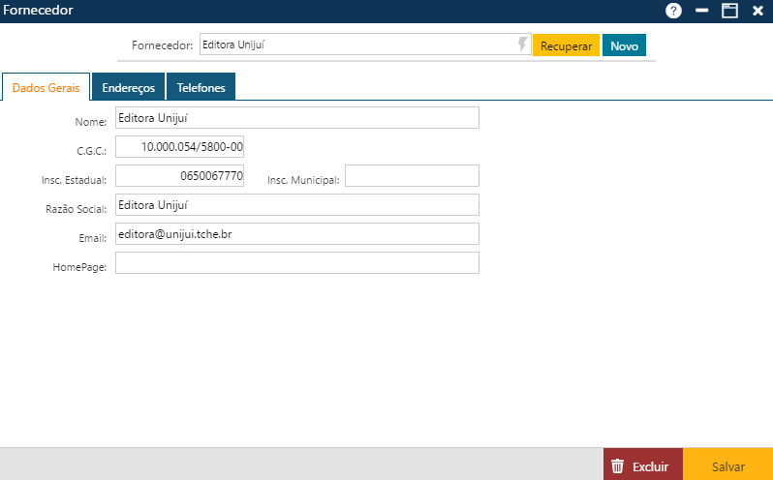Click the lightning bolt icon in Fornecedor field
Screen dimensions: 773x480
(523, 45)
